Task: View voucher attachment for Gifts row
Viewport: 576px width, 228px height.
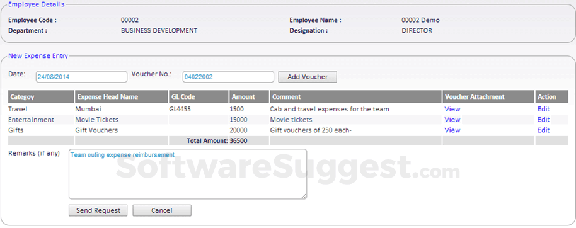Action: click(x=452, y=130)
